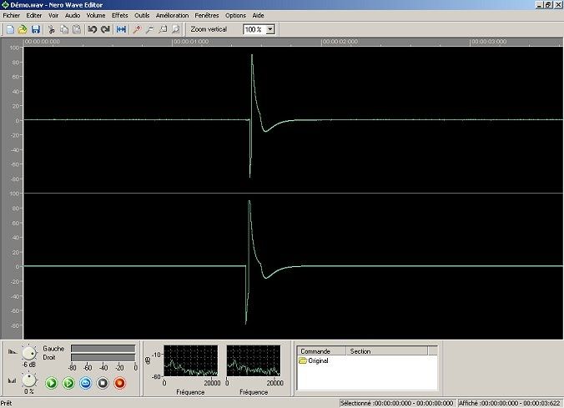Open the Outils menu
564x408 pixels.
click(x=142, y=16)
